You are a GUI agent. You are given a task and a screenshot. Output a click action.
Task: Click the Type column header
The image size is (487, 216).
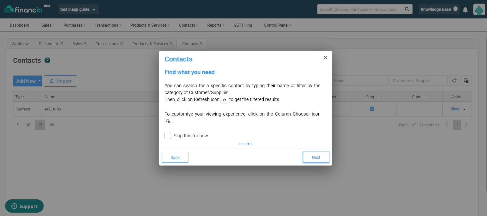click(x=28, y=97)
